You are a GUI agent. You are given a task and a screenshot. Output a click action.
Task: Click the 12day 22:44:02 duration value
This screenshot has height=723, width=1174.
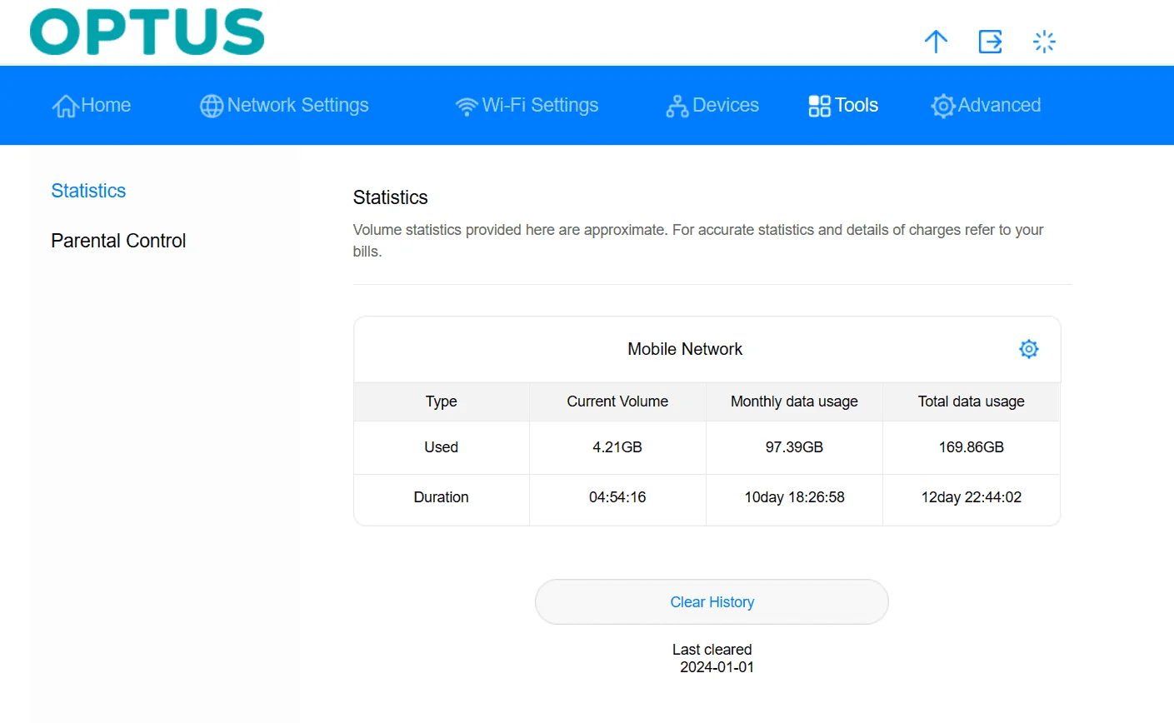[972, 497]
